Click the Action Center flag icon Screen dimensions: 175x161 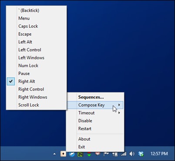click(x=106, y=154)
